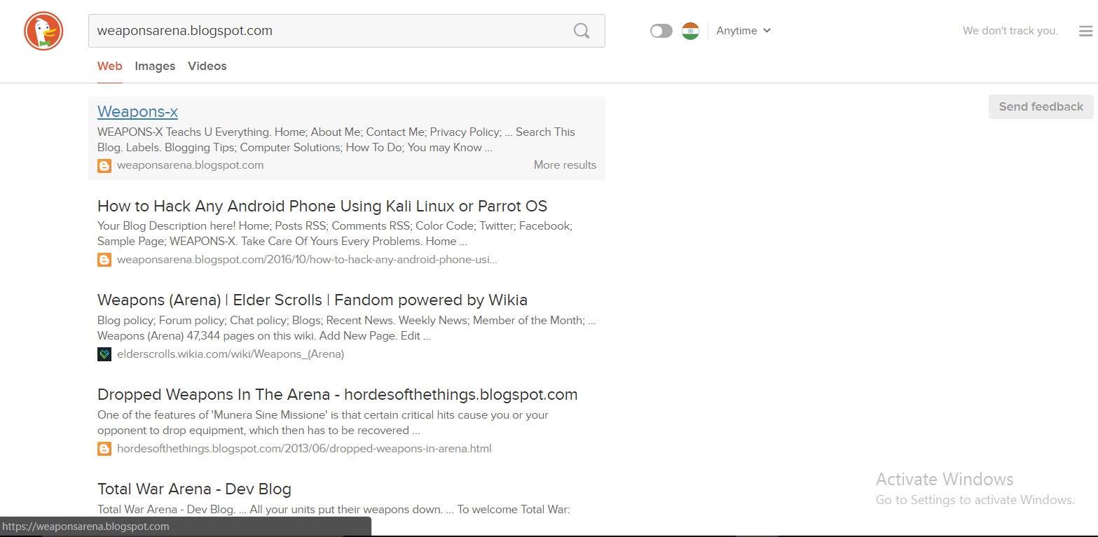Switch to the Videos tab
The height and width of the screenshot is (537, 1098).
(x=207, y=66)
